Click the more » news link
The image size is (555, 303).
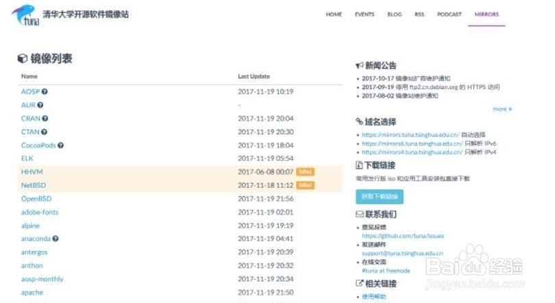pyautogui.click(x=502, y=109)
